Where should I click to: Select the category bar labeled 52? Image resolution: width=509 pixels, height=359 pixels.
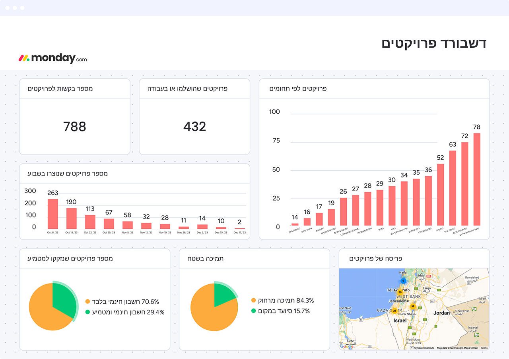point(440,195)
